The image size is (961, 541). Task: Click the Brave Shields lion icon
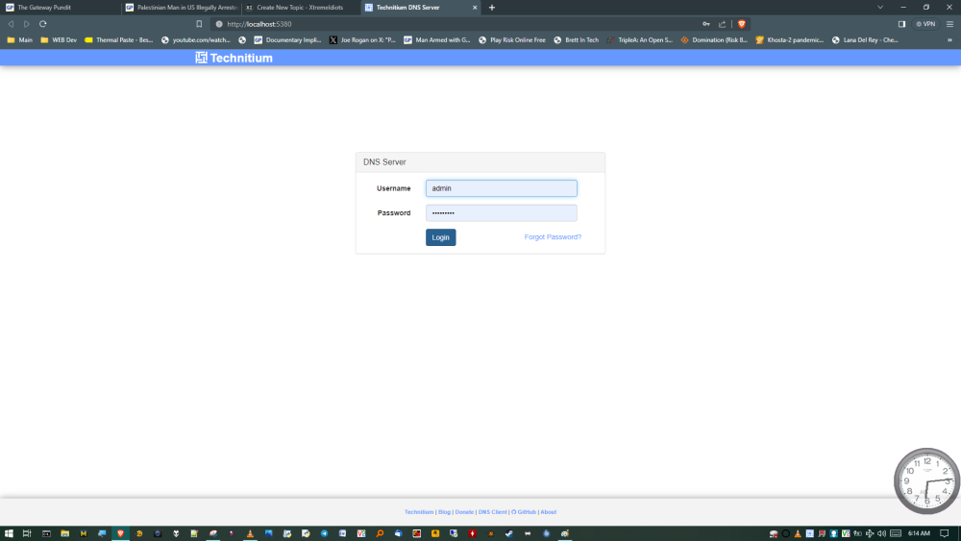click(742, 24)
